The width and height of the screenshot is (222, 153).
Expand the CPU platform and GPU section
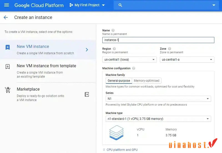[x=120, y=150]
